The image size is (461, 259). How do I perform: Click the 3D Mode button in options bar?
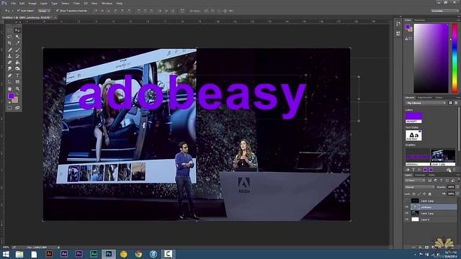pos(195,11)
